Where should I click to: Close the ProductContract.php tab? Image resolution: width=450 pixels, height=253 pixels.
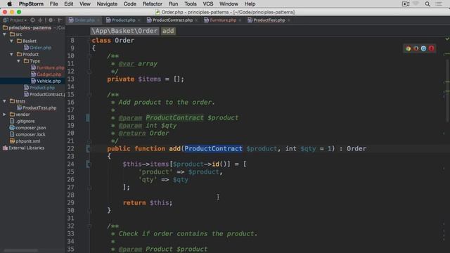[x=196, y=20]
